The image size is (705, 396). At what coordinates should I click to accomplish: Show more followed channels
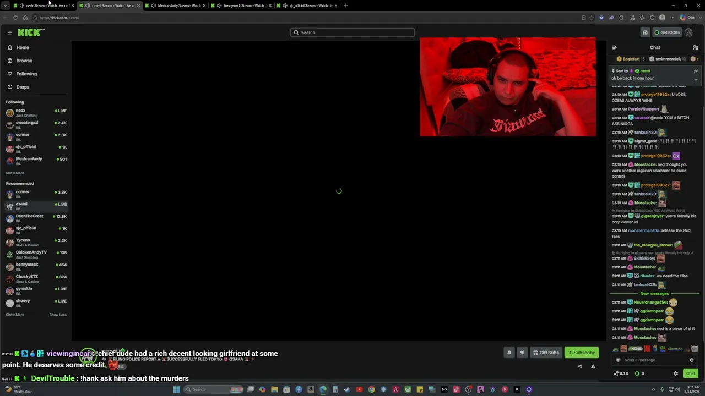(x=15, y=173)
